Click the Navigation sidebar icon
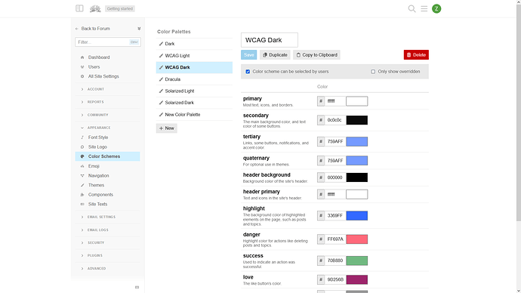 82,175
